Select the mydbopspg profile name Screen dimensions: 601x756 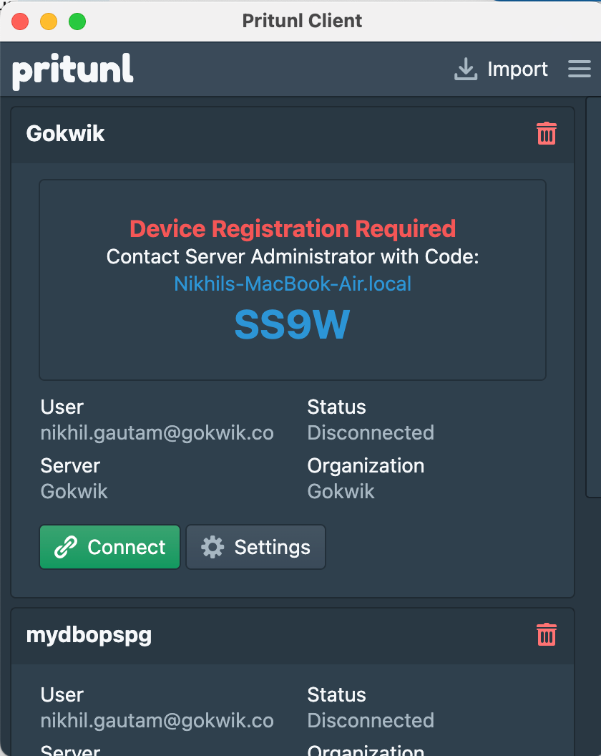[89, 635]
